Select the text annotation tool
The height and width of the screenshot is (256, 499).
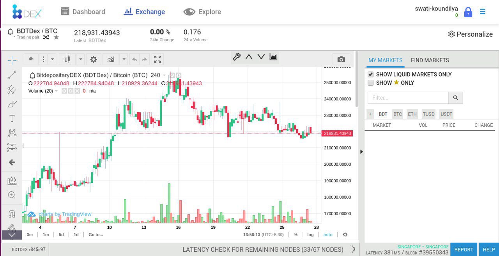pos(12,118)
